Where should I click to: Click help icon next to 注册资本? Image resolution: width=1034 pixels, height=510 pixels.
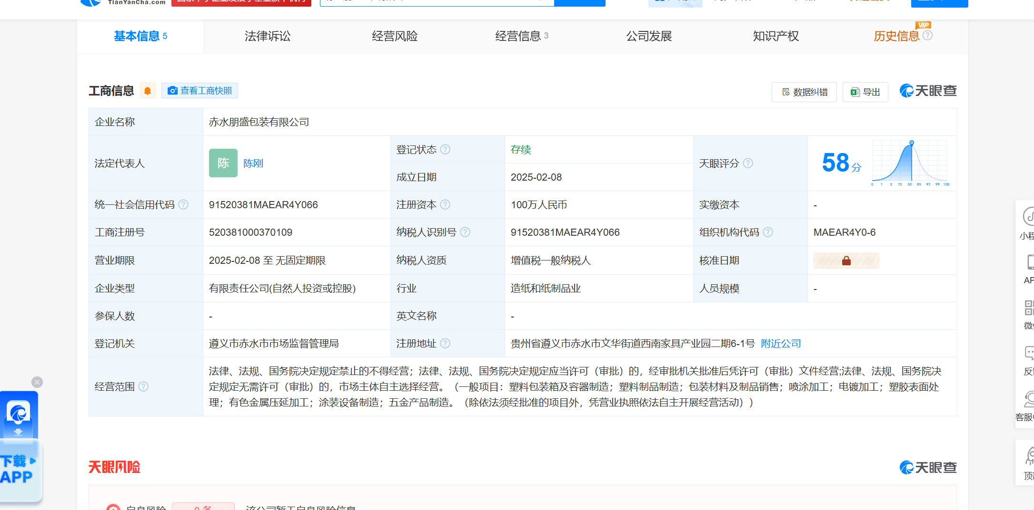tap(445, 205)
